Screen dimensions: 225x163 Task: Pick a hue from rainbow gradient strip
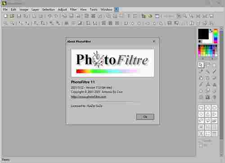coord(216,36)
